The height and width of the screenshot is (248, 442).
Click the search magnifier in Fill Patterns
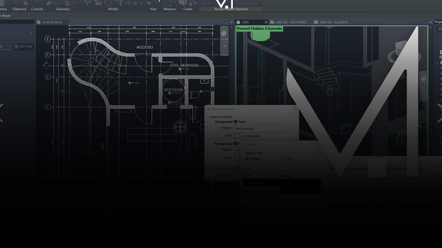(324, 168)
